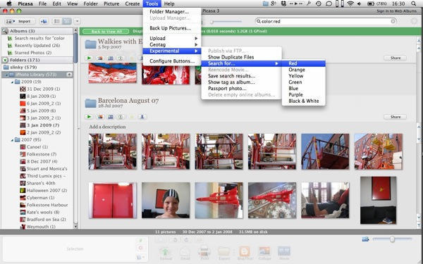Open the volume menu bar icon
This screenshot has height=264, width=423.
point(360,4)
